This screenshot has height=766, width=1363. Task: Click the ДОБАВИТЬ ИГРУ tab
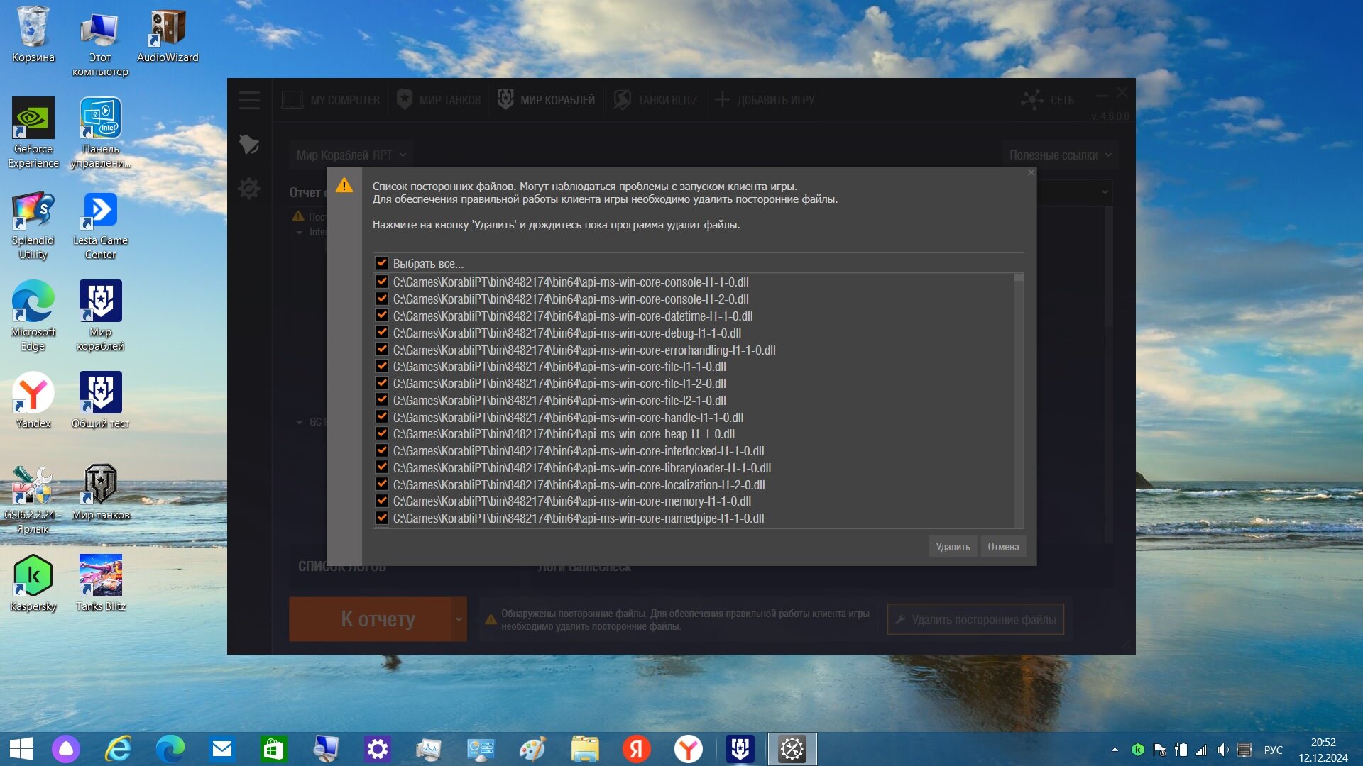[x=765, y=100]
